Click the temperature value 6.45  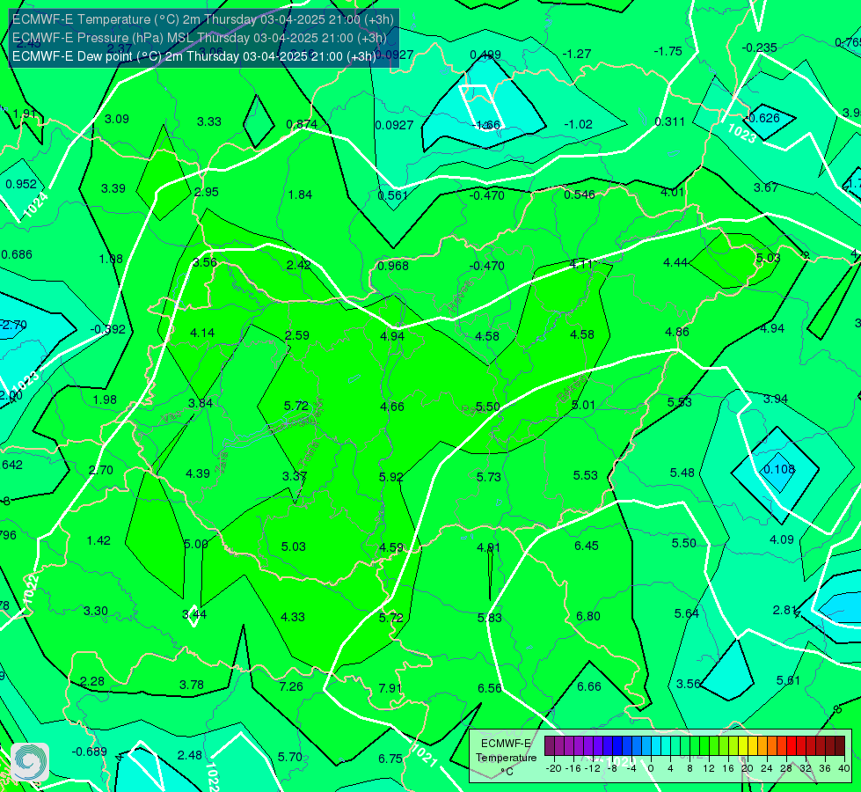[x=587, y=546]
